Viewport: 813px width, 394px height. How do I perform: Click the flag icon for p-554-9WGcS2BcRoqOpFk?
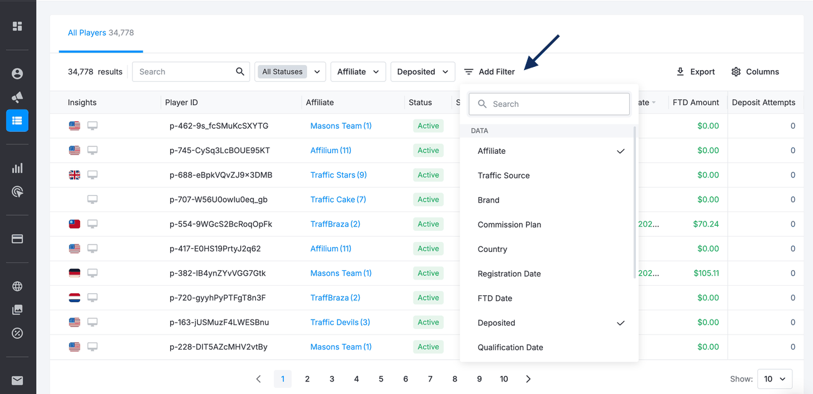pyautogui.click(x=74, y=224)
